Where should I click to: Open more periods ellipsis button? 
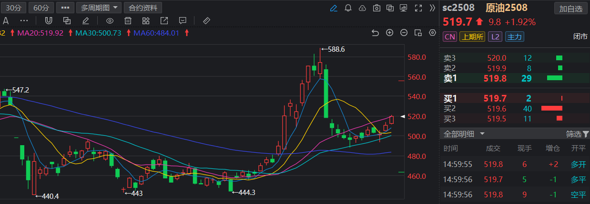click(64, 8)
